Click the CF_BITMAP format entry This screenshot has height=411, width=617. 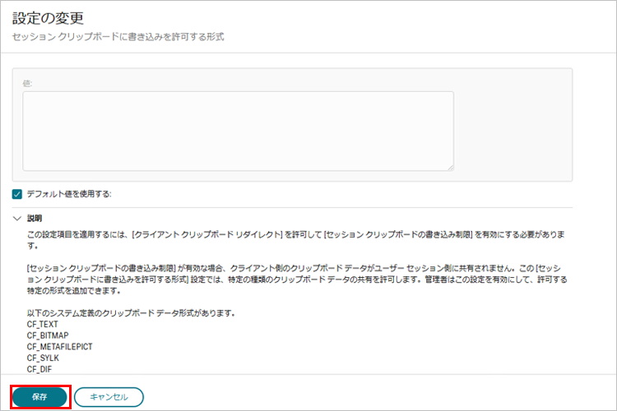pos(49,335)
